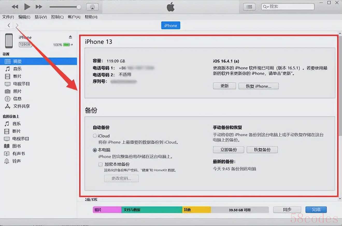Enable the 加密本地备份 checkbox

tap(100, 164)
